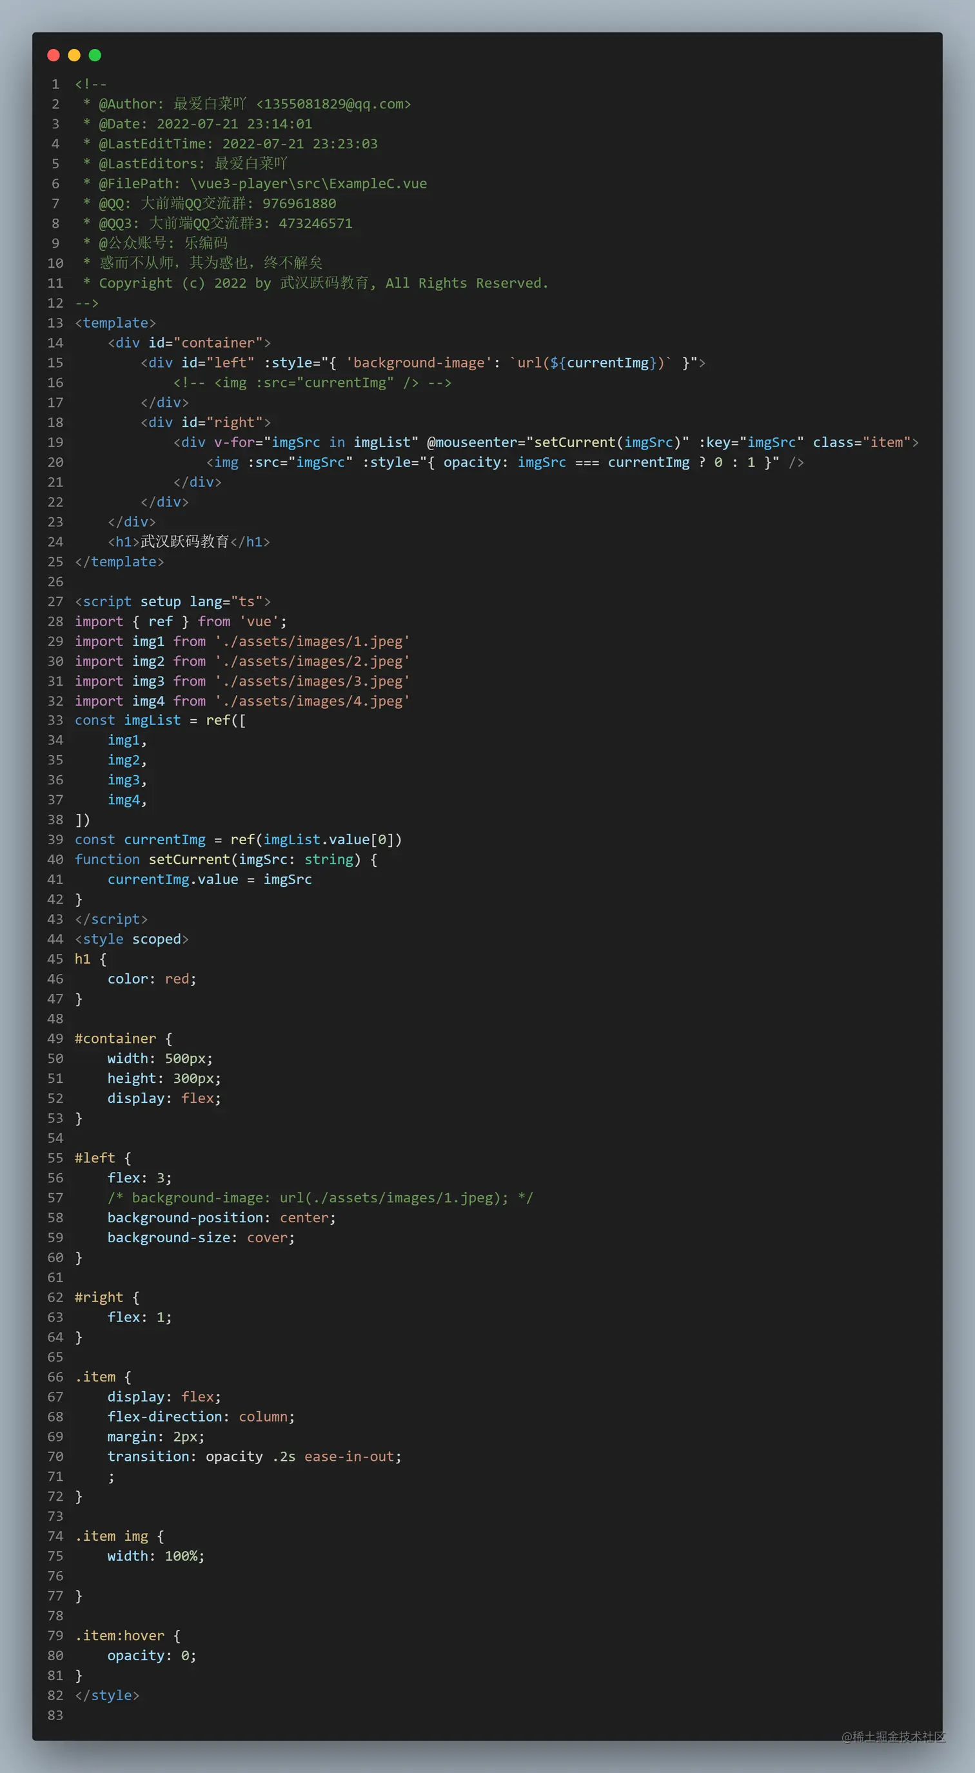Click the "background-size: cover;" declaration
975x1773 pixels.
pyautogui.click(x=201, y=1238)
